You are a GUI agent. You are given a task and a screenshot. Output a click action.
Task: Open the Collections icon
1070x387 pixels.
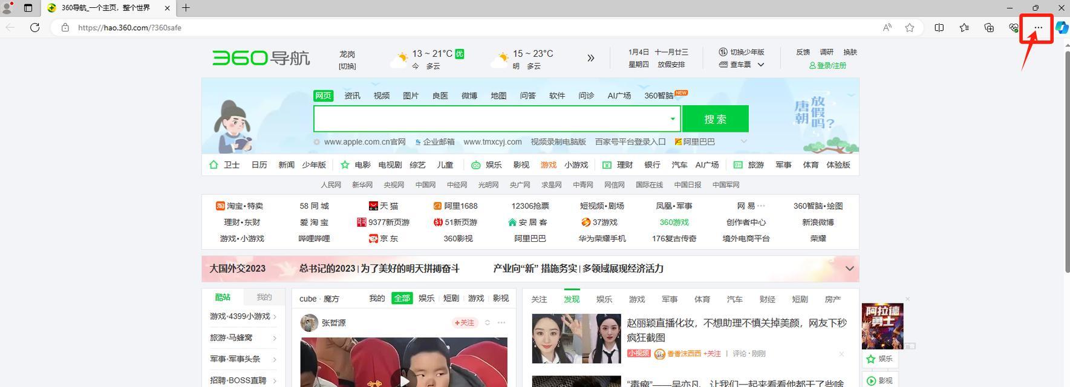(x=989, y=27)
